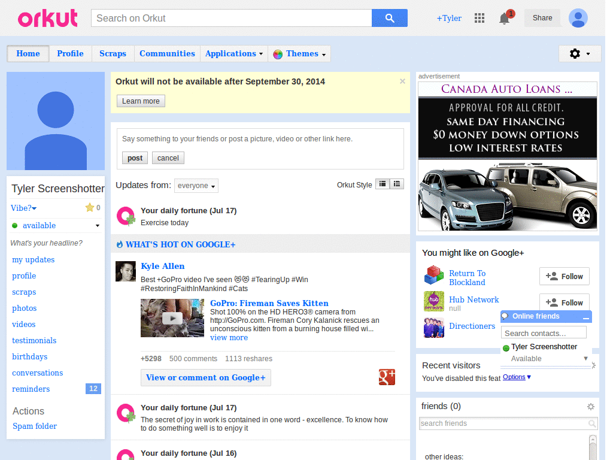Click the star rating icon in profile
613x460 pixels.
coord(90,207)
